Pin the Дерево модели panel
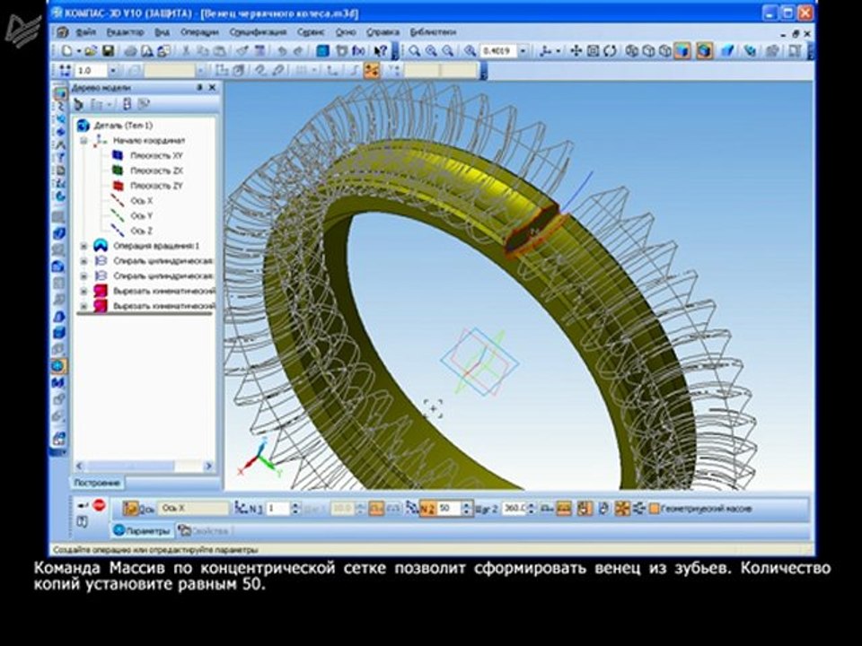862x646 pixels. click(x=199, y=87)
